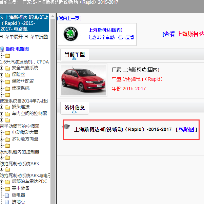Screen dimensions: 204x204
Task: Open folder icon for 基本装备
Action: pyautogui.click(x=7, y=188)
